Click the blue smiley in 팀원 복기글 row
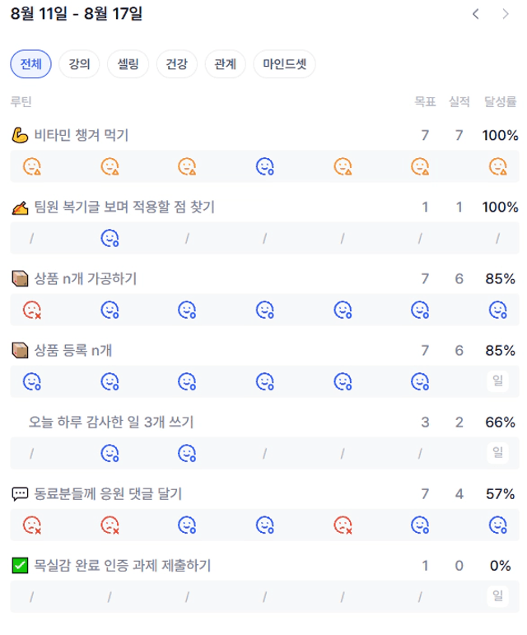The width and height of the screenshot is (527, 635). click(110, 238)
